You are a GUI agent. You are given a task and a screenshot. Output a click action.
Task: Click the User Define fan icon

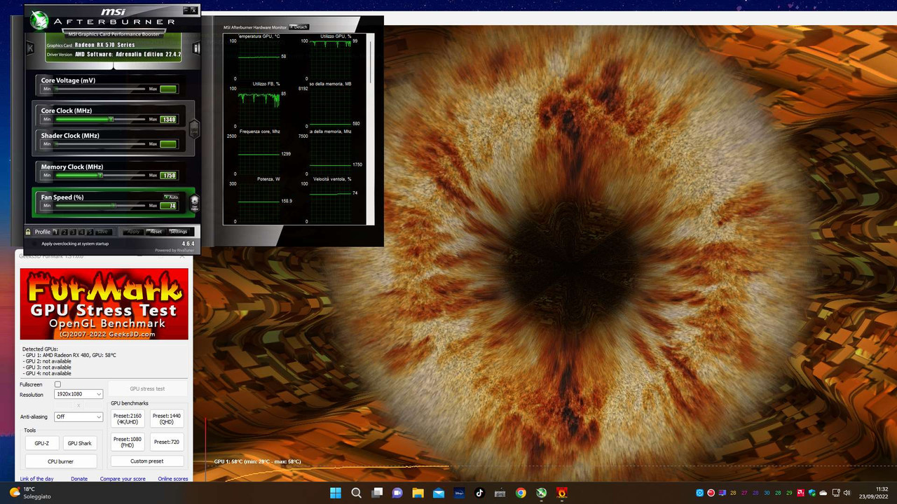point(194,204)
